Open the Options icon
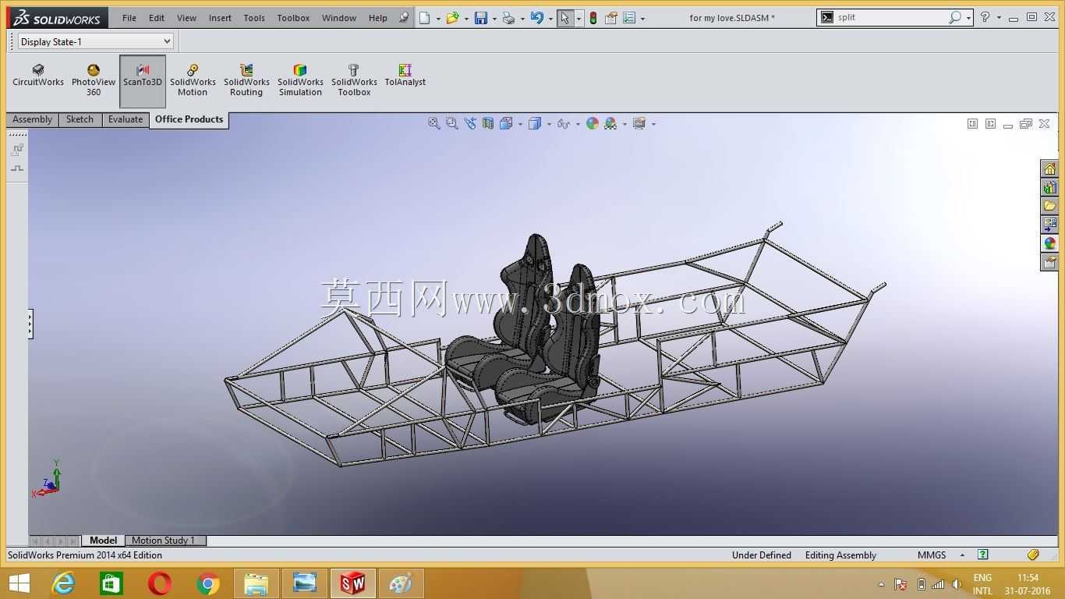1065x599 pixels. 629,18
